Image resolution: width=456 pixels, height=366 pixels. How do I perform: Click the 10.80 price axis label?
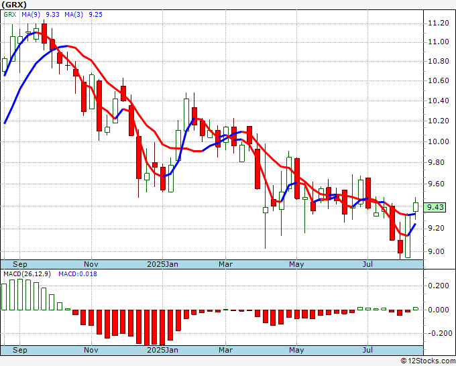click(x=439, y=62)
